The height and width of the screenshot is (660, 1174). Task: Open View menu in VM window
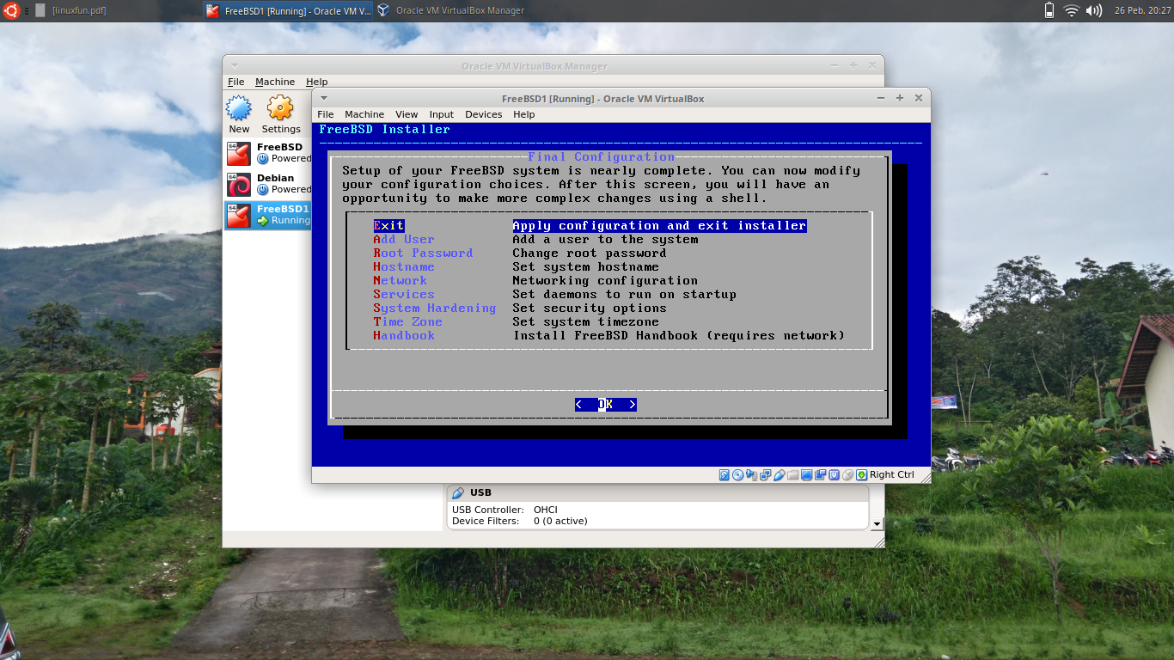[407, 114]
